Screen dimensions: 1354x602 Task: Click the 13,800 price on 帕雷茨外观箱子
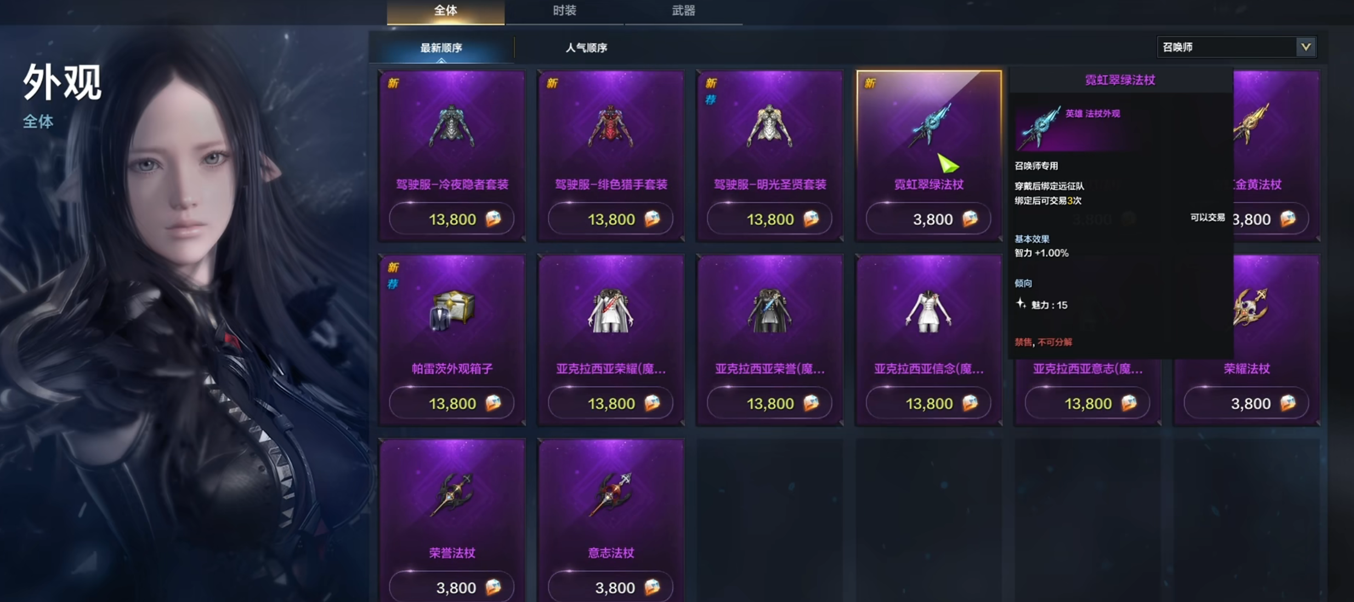click(451, 404)
